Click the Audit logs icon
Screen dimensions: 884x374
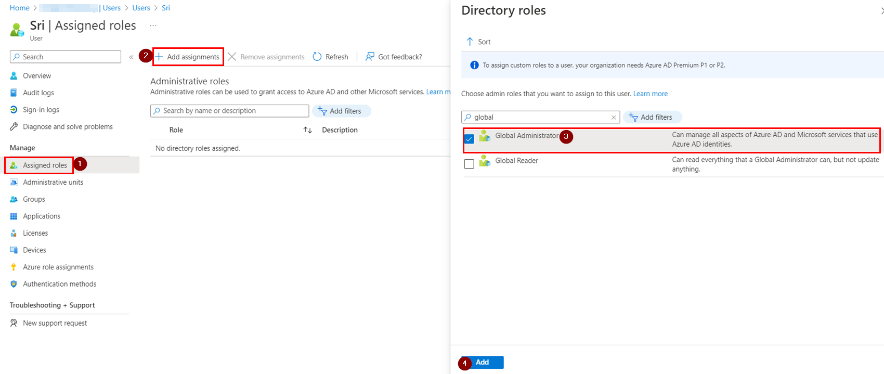tap(14, 93)
